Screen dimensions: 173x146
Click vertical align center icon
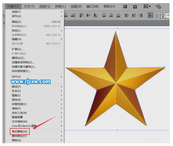[88, 15]
